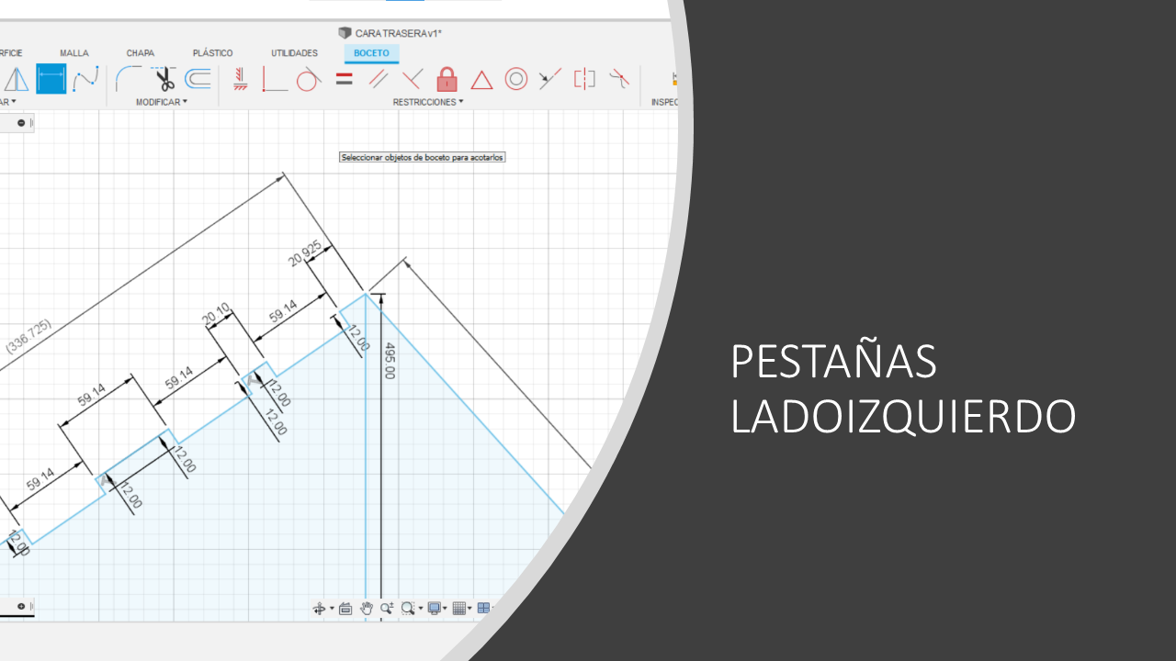Select the Sketch Dimension tool
This screenshot has width=1176, height=661.
tap(51, 79)
